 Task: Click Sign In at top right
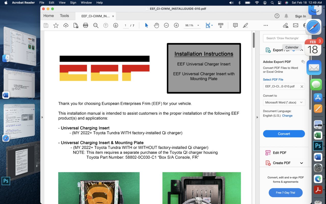click(x=301, y=16)
